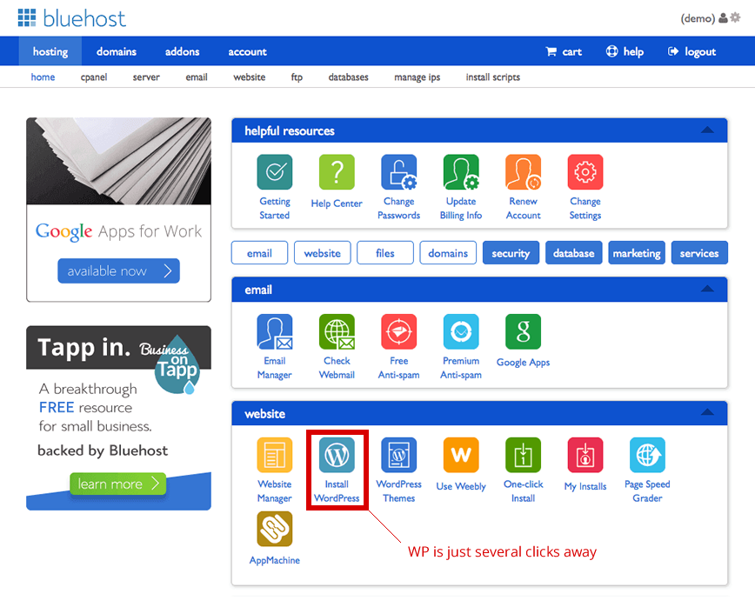Toggle the files section filter
Viewport: 755px width, 614px height.
pyautogui.click(x=385, y=253)
